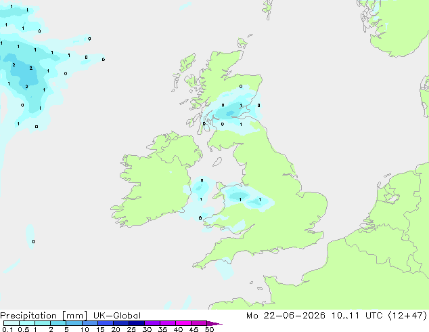Image resolution: width=429 pixels, height=332 pixels.
Task: Click the '20' legend scale value
Action: pyautogui.click(x=116, y=329)
